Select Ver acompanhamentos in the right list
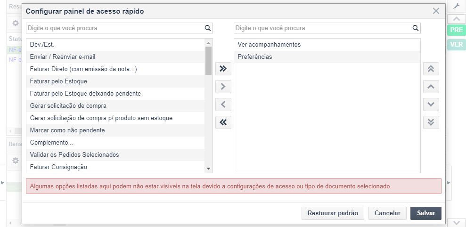The width and height of the screenshot is (466, 227). (327, 45)
